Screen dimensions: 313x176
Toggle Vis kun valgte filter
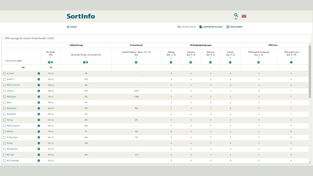[186, 27]
